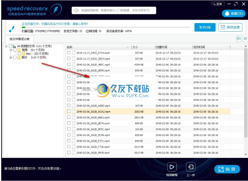The width and height of the screenshot is (248, 181).
Task: Click file icon of 2040-02-06_0628_F730.mp4
Action: 74,146
